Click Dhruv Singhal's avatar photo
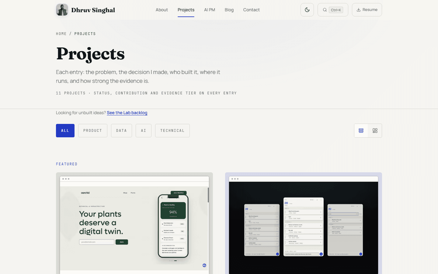The image size is (438, 274). (62, 10)
